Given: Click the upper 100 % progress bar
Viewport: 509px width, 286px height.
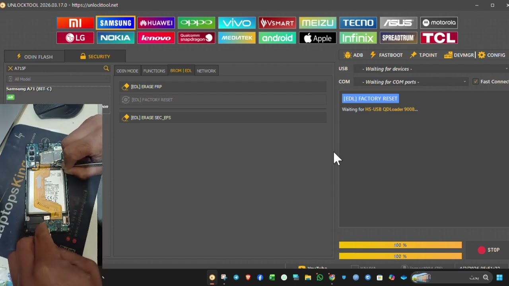Looking at the screenshot, I should (400, 245).
